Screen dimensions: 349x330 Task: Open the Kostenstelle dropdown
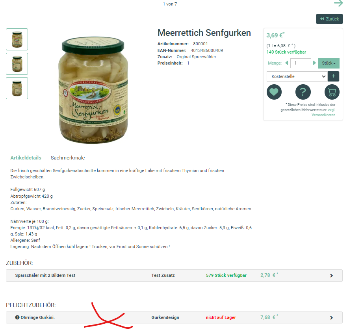coord(297,76)
